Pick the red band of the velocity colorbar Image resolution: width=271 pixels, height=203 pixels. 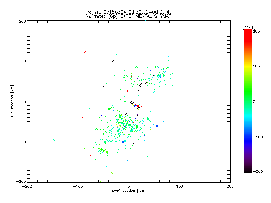click(x=248, y=36)
